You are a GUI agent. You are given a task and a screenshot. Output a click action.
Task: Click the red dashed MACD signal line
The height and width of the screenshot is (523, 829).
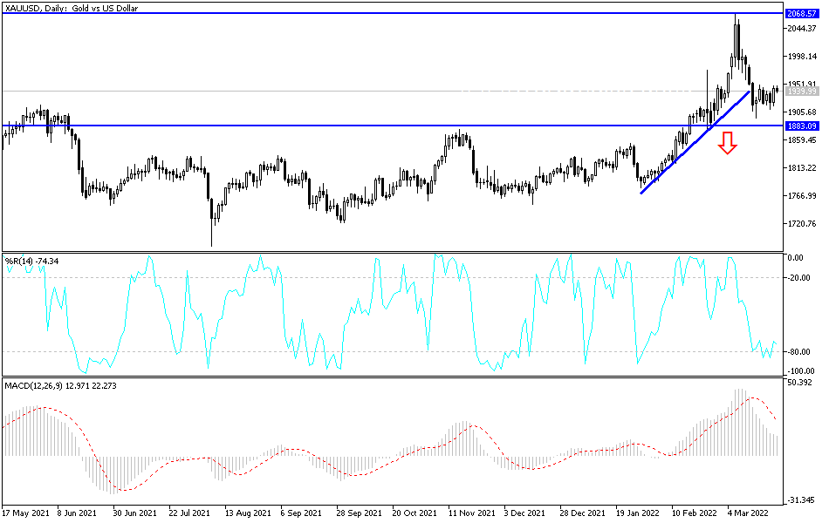[x=390, y=444]
